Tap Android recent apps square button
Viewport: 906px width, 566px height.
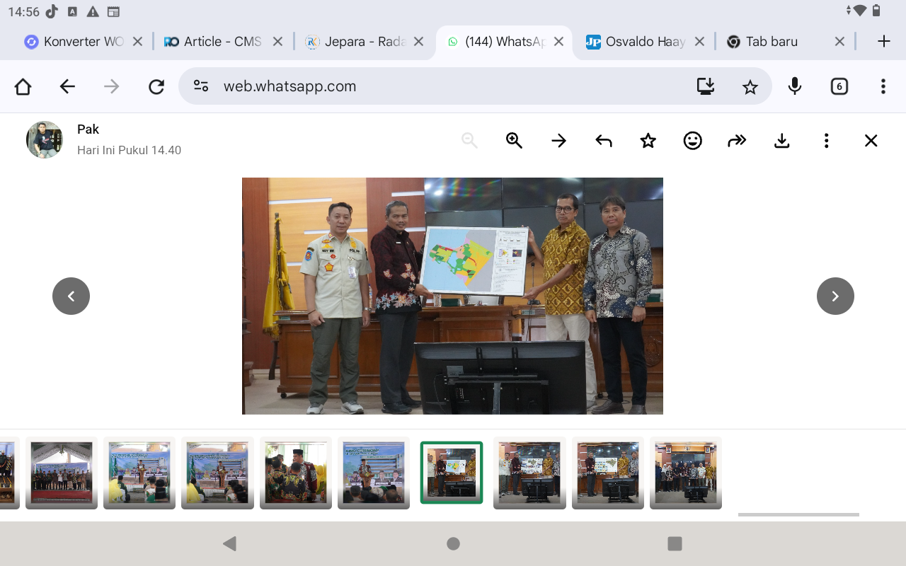click(675, 543)
